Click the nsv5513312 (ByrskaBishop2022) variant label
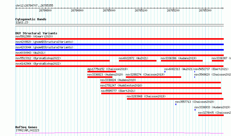 [x=38, y=58]
